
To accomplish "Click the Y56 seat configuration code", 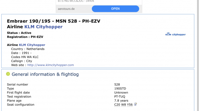I will click(x=130, y=105).
